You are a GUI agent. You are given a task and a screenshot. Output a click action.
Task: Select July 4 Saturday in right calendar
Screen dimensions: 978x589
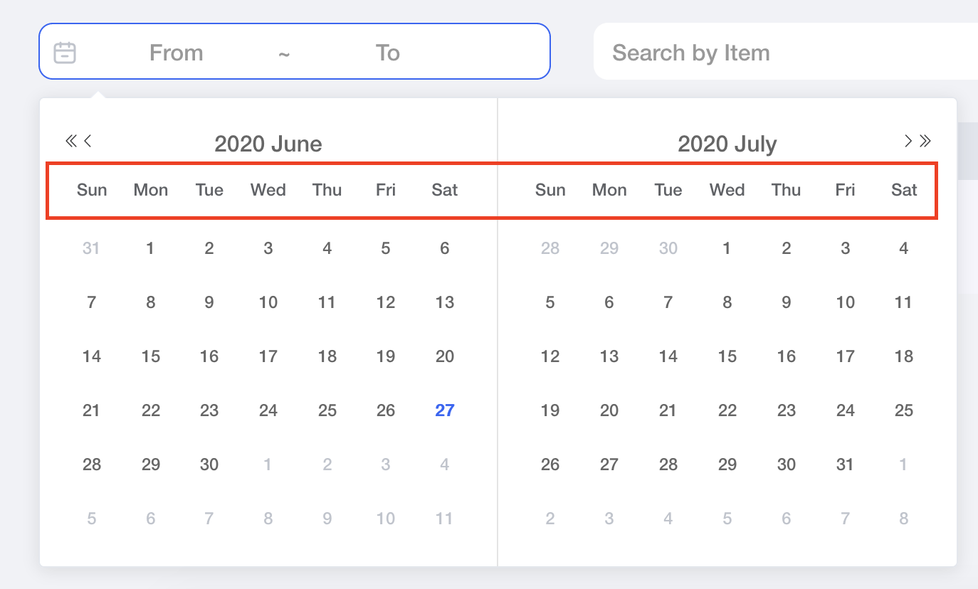(x=903, y=248)
